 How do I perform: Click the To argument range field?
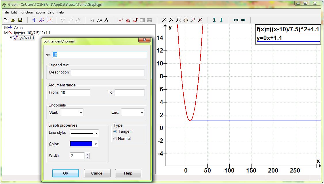coord(129,93)
